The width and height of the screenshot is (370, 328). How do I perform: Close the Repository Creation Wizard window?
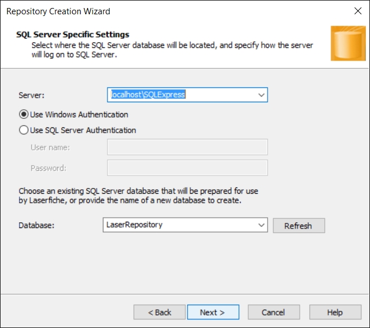pyautogui.click(x=358, y=11)
